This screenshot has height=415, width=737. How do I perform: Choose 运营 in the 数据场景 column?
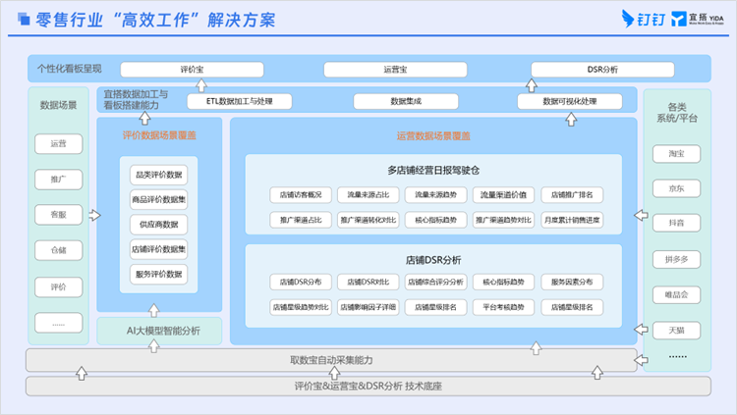point(58,143)
